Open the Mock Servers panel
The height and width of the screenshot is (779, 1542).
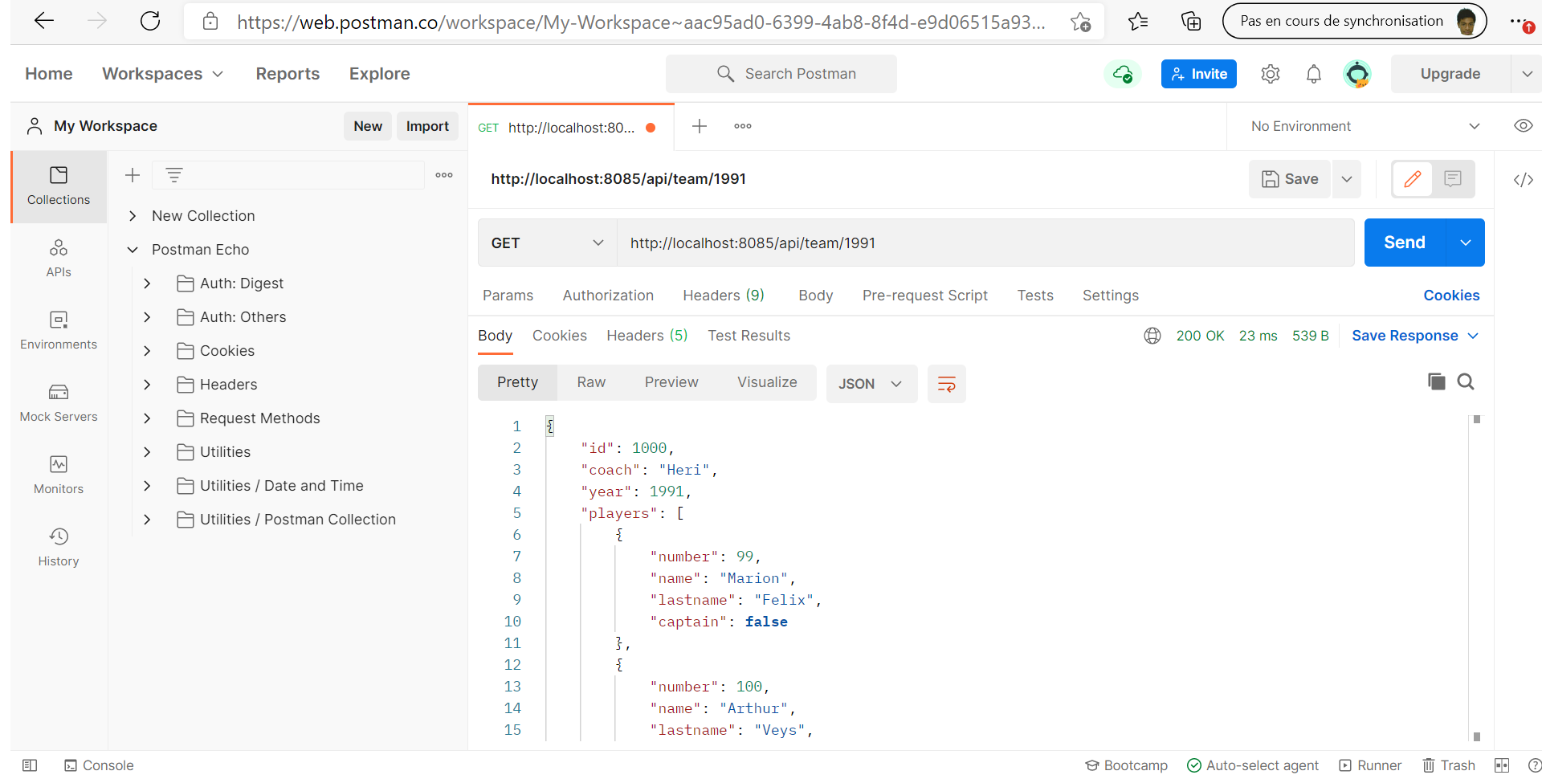point(58,402)
